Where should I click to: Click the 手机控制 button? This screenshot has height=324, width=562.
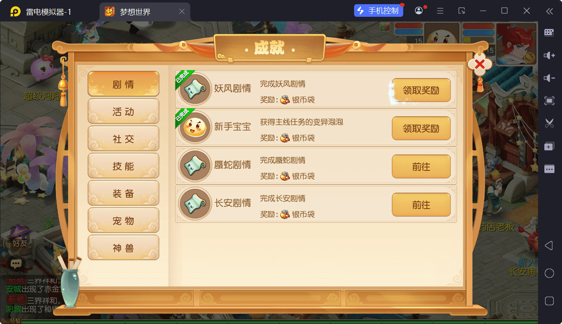[378, 11]
